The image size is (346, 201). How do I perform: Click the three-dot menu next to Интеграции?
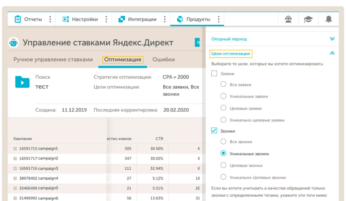[165, 19]
